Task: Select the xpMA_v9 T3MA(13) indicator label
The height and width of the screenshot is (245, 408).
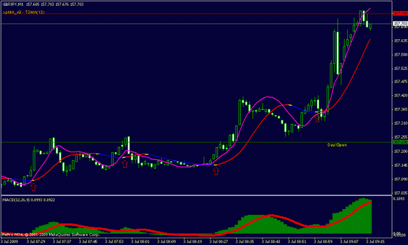Action: (x=24, y=12)
